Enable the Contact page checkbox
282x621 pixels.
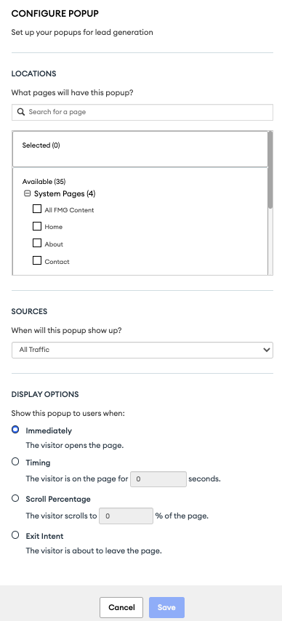click(x=37, y=260)
